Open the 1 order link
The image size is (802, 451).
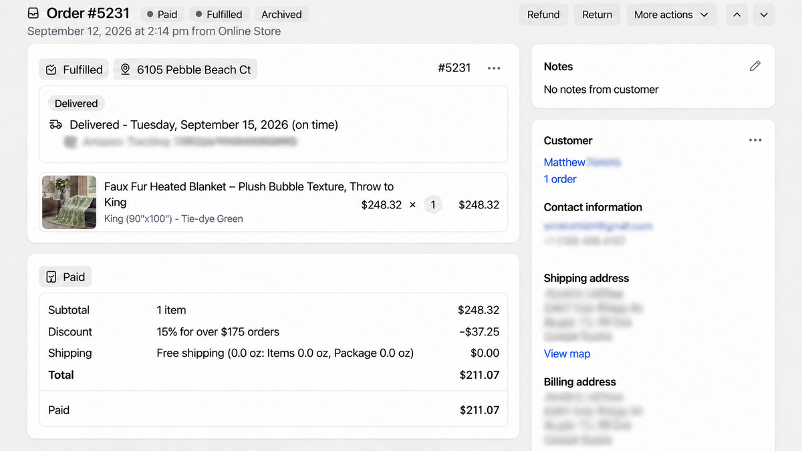coord(560,179)
